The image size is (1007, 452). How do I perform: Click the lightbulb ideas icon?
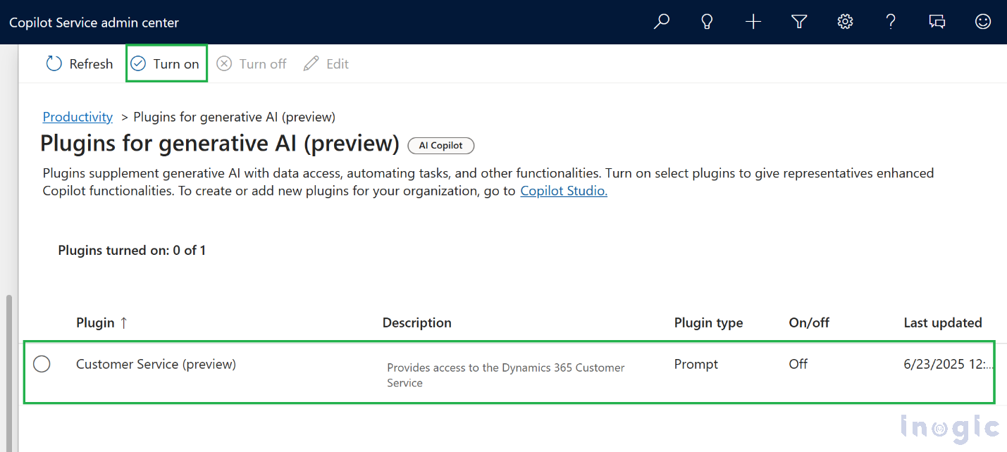click(707, 22)
